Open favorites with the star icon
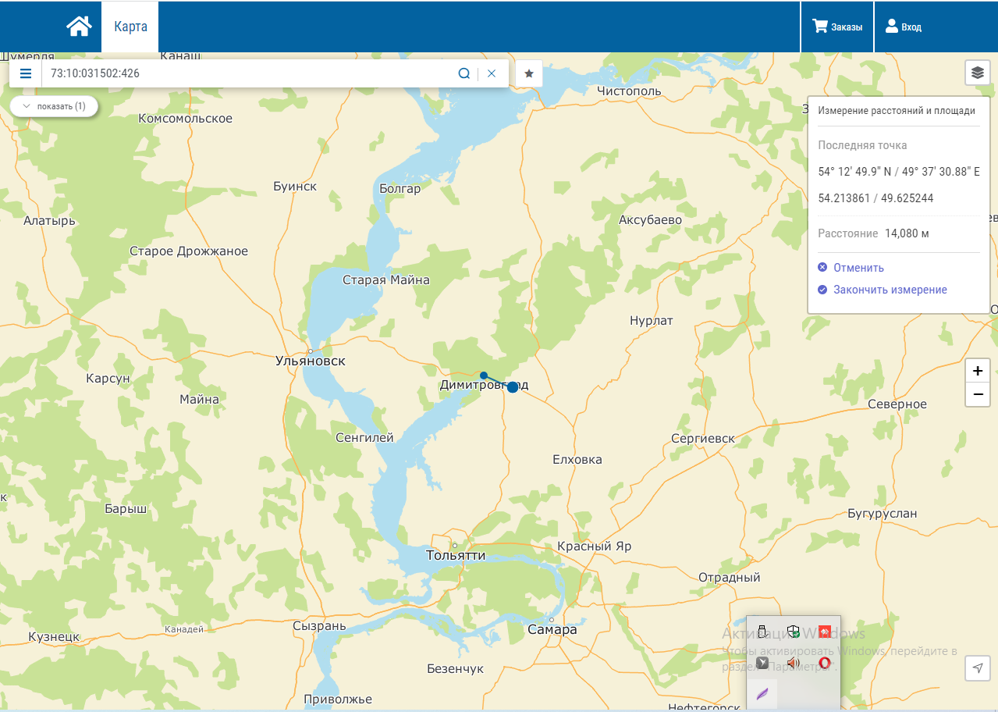 pos(528,73)
